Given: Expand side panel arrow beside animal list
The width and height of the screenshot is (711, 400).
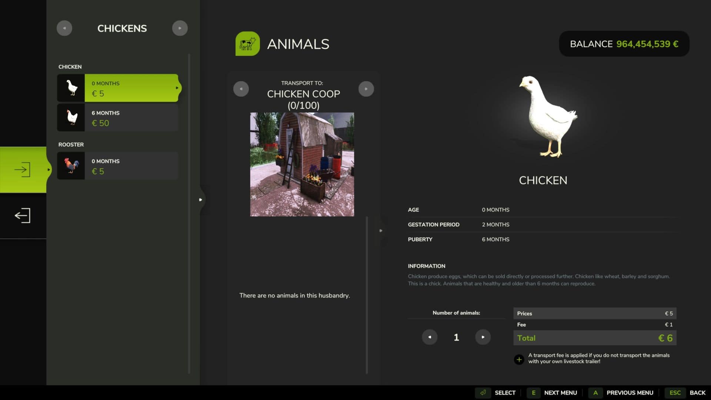Looking at the screenshot, I should point(201,200).
